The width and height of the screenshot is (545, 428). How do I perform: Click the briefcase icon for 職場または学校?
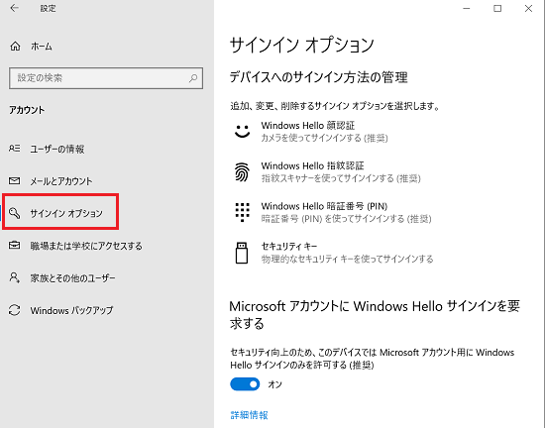coord(14,246)
